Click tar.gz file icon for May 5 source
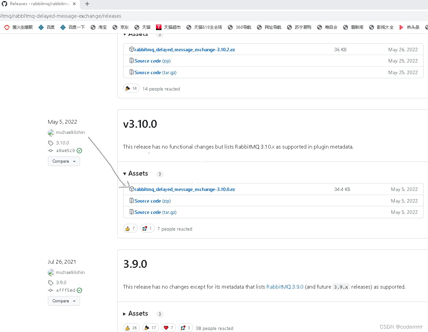428x332 pixels. tap(131, 212)
